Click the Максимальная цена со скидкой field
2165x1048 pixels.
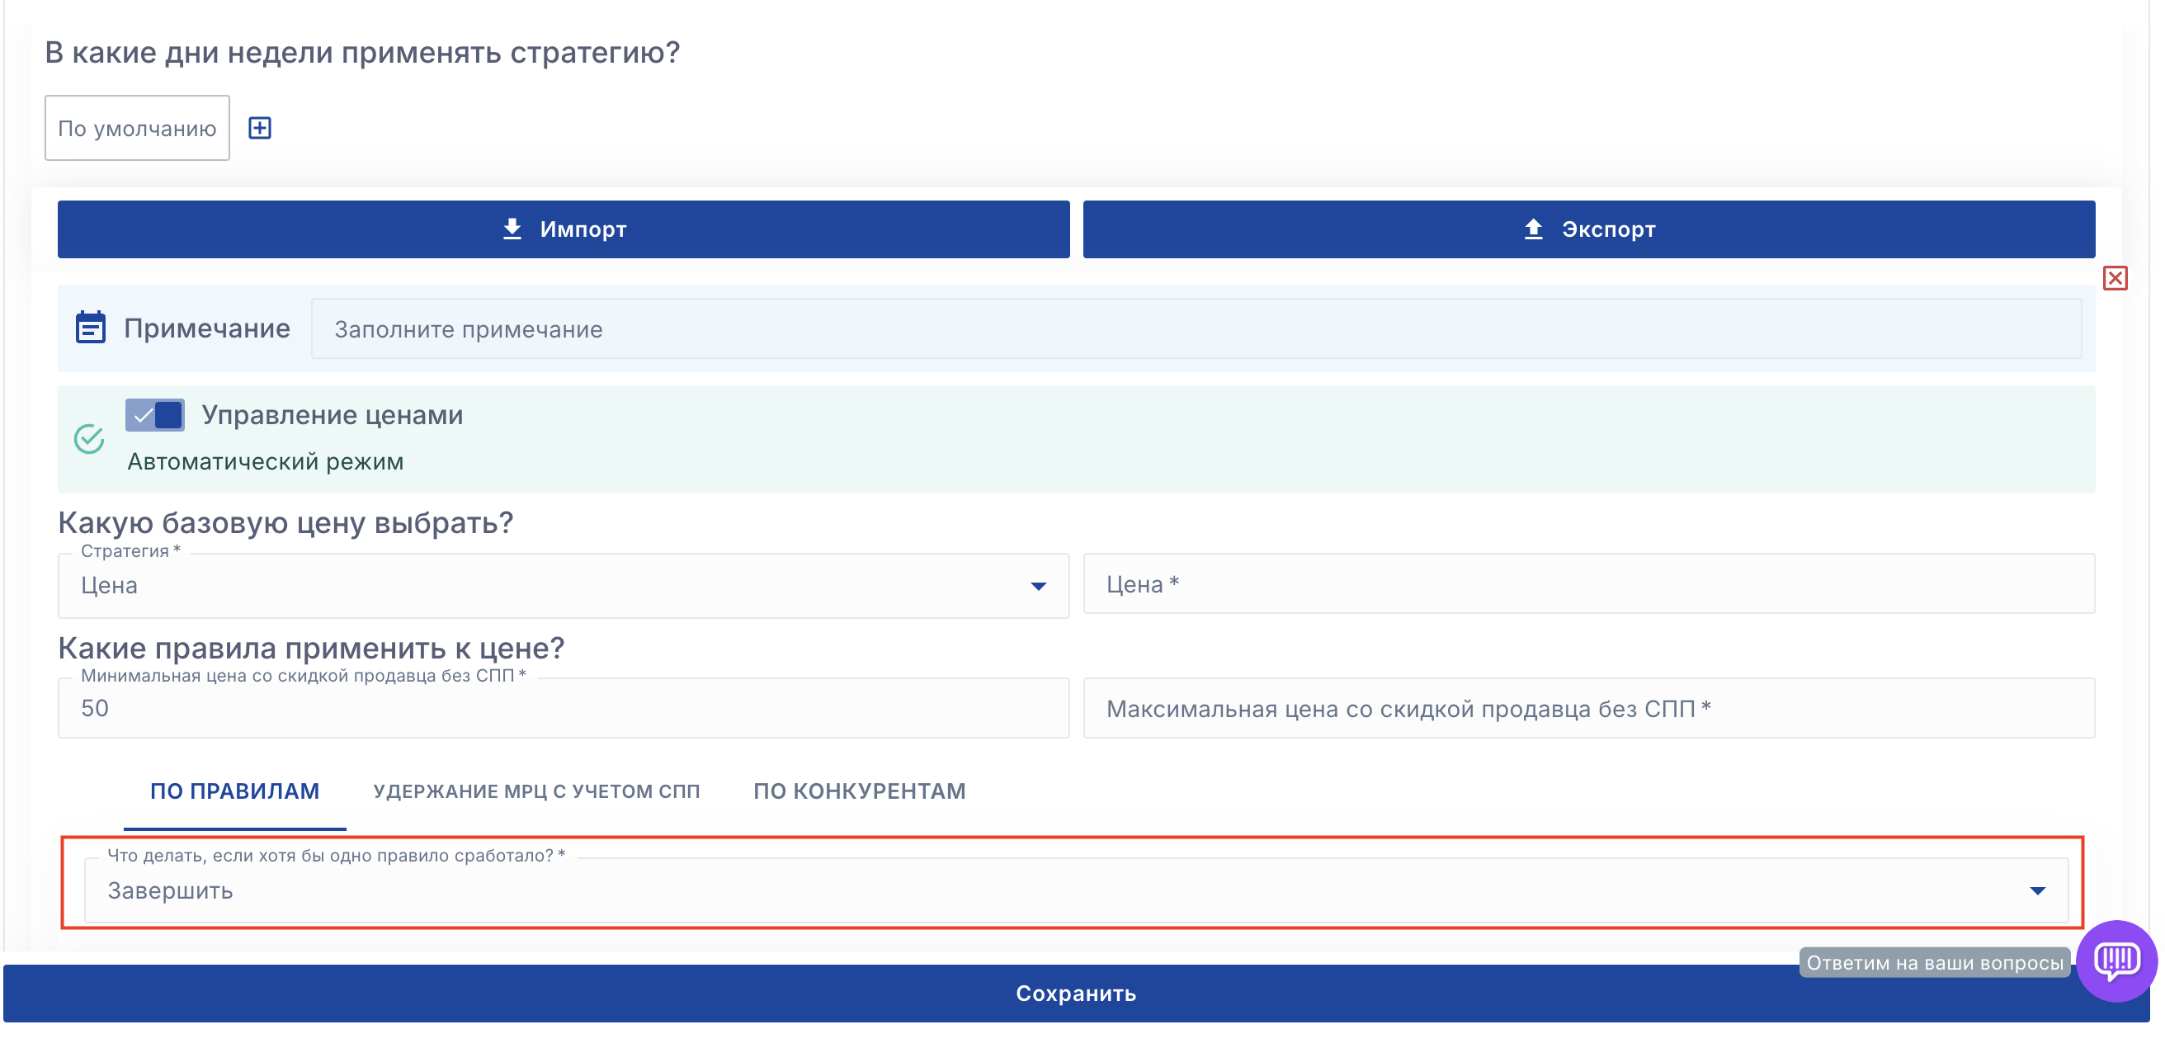pyautogui.click(x=1588, y=709)
